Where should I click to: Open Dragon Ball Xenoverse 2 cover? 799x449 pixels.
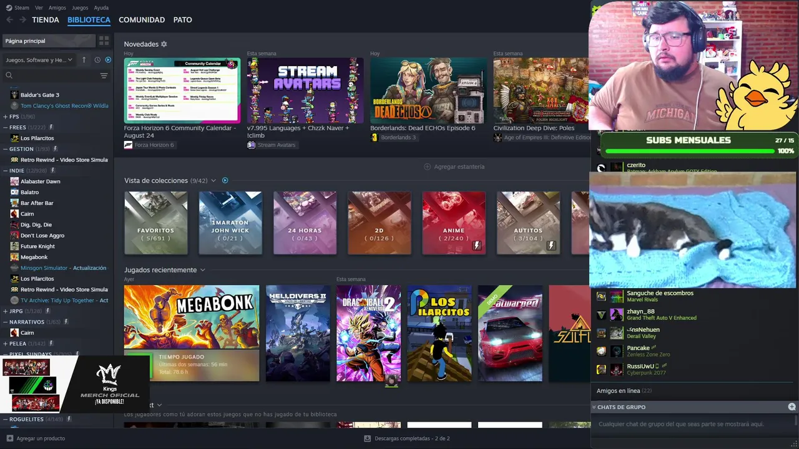pos(368,333)
